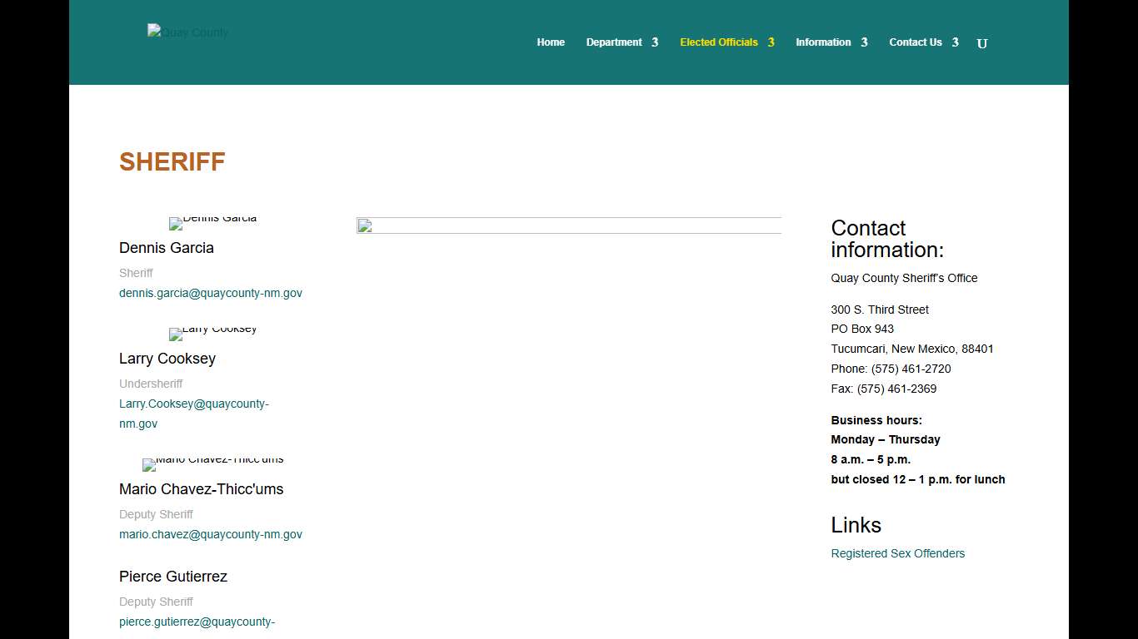Click Larry Cooksey's photo placeholder
The width and height of the screenshot is (1138, 639).
coord(212,334)
